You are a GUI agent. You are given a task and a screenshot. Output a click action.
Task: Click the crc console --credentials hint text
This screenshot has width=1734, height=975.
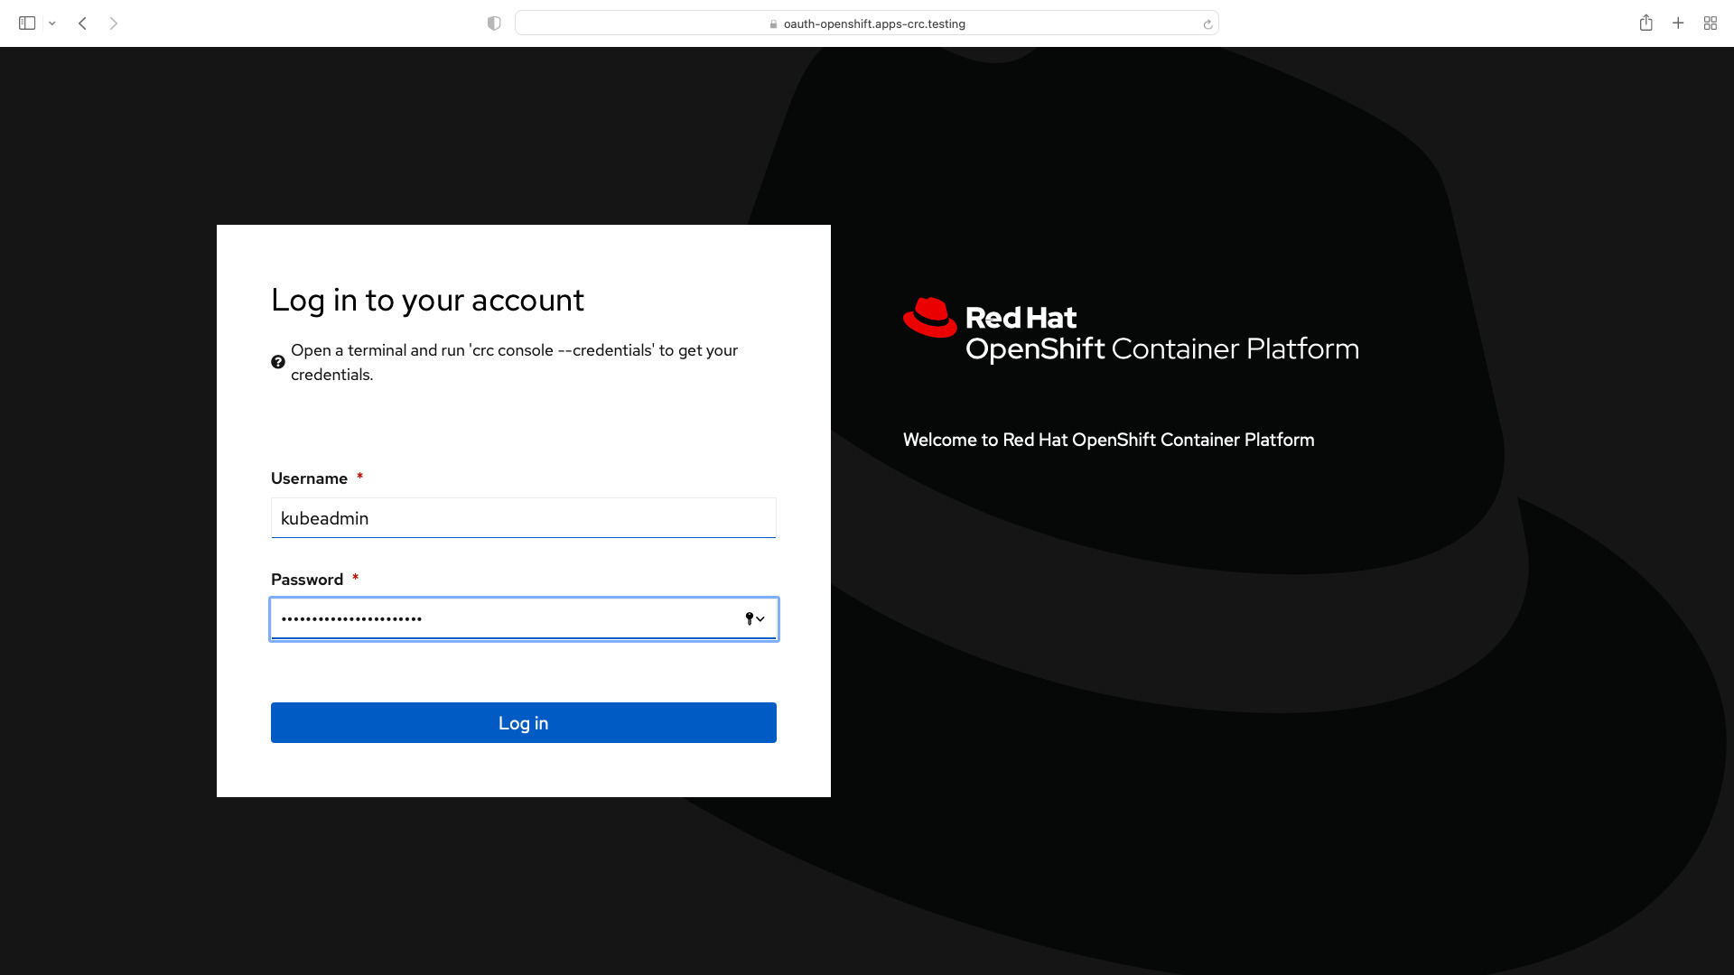515,362
